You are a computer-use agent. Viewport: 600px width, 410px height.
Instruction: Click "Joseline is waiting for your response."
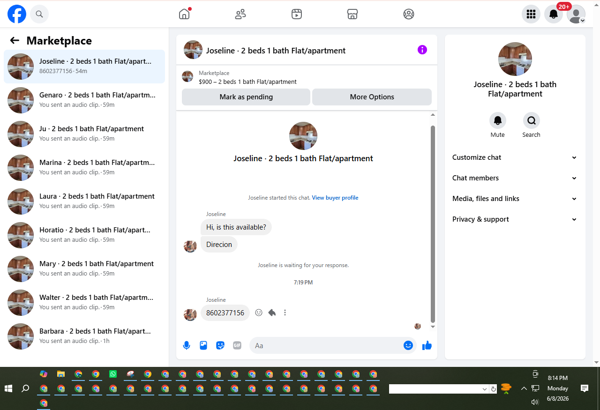tap(303, 265)
